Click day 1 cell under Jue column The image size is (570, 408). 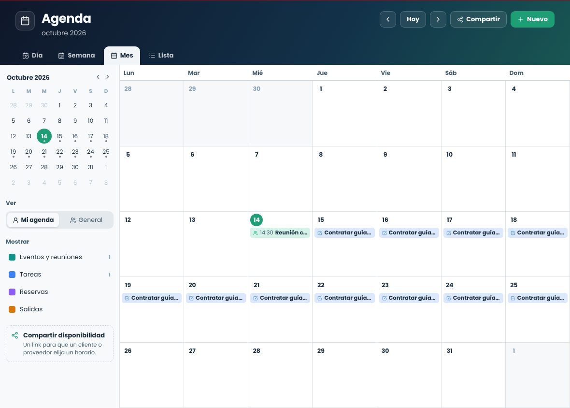click(344, 114)
